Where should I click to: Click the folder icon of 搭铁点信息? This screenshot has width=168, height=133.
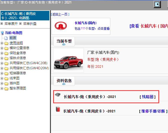[6, 58]
